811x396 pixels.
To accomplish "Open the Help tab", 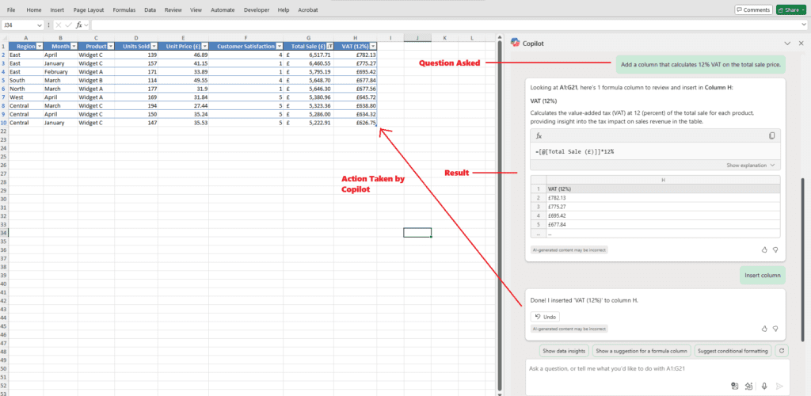I will click(x=283, y=10).
